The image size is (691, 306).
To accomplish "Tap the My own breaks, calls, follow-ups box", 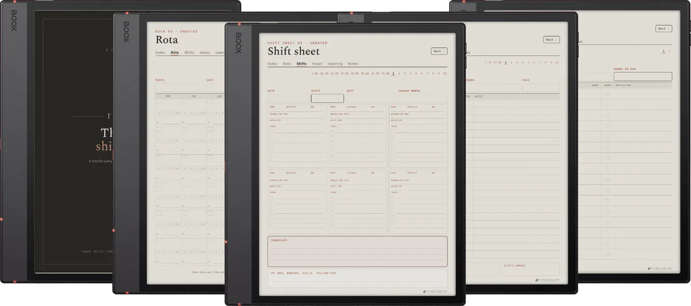I will 357,278.
